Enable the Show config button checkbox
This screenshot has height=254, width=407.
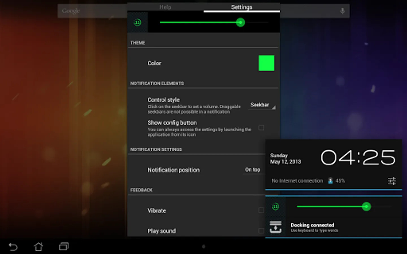point(261,128)
